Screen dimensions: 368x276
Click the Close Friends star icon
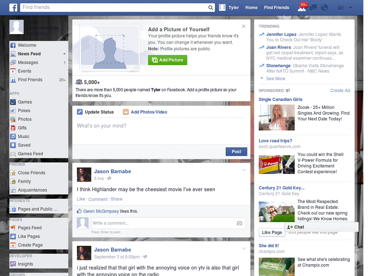pos(13,173)
